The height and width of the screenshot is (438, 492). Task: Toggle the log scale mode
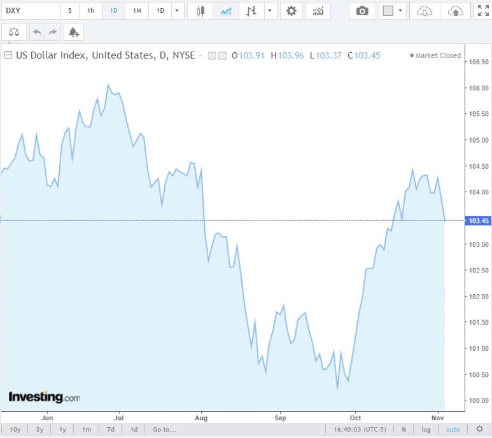click(426, 429)
